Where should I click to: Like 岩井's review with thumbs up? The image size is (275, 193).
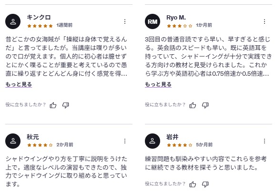(x=193, y=184)
